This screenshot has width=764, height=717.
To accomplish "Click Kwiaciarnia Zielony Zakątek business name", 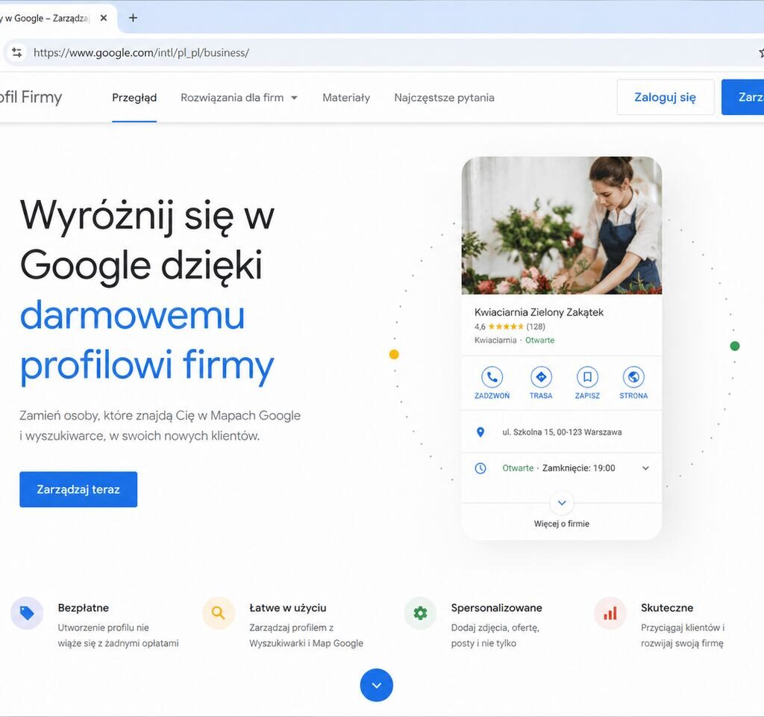I will (x=539, y=312).
